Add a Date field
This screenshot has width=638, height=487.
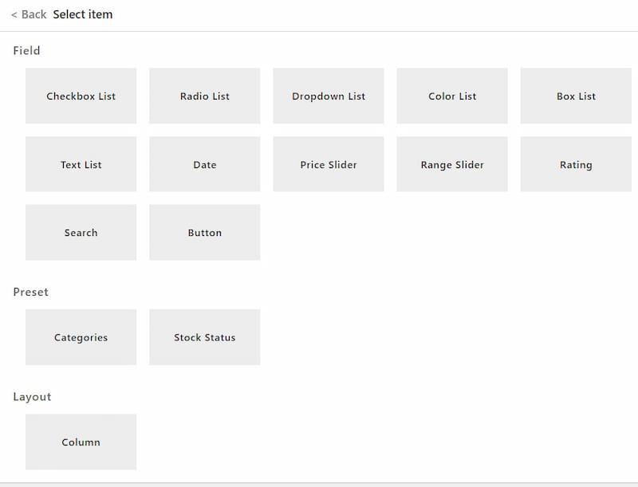[x=205, y=164]
